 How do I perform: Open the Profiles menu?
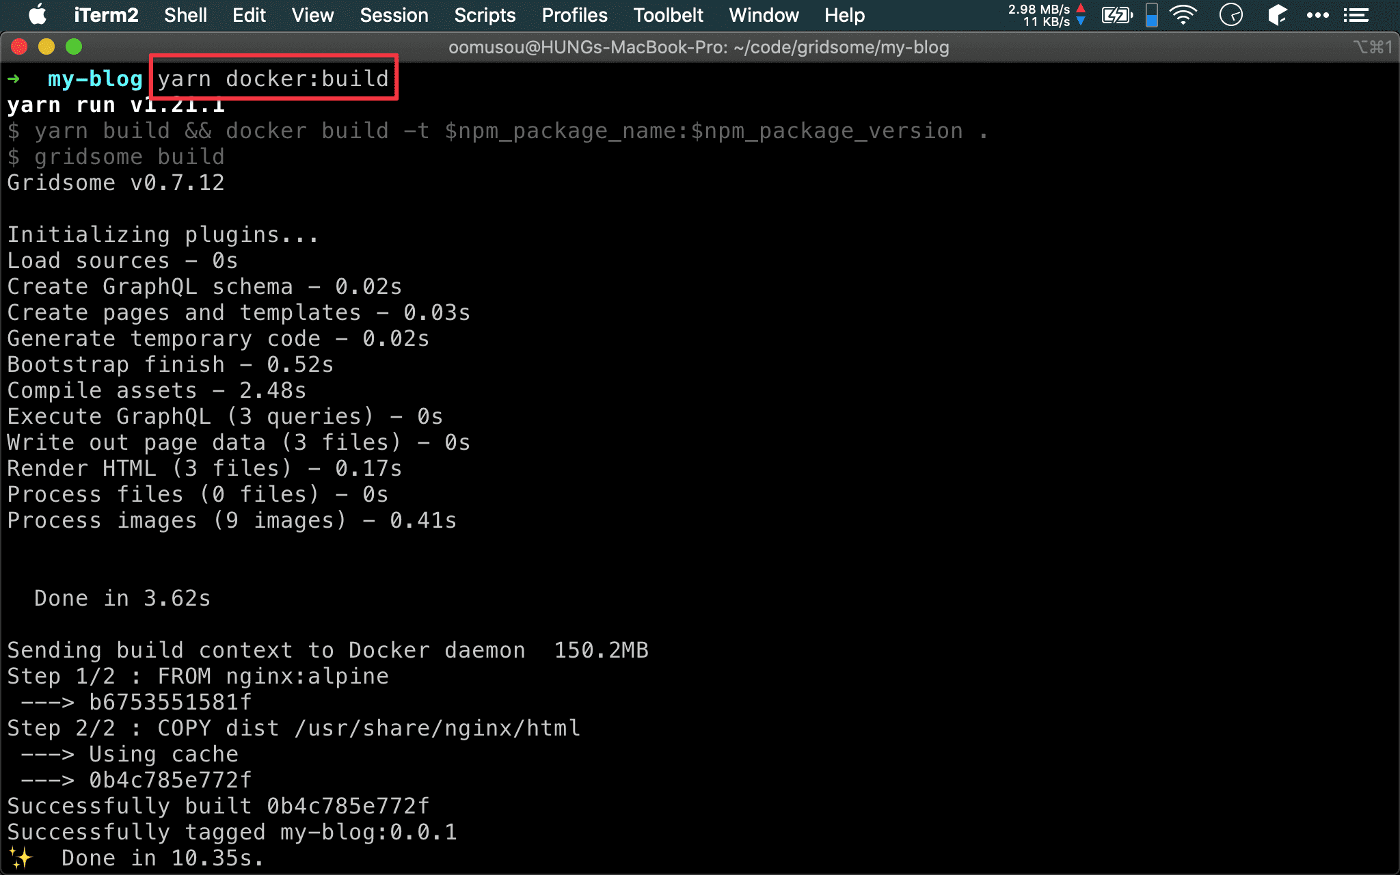point(574,15)
